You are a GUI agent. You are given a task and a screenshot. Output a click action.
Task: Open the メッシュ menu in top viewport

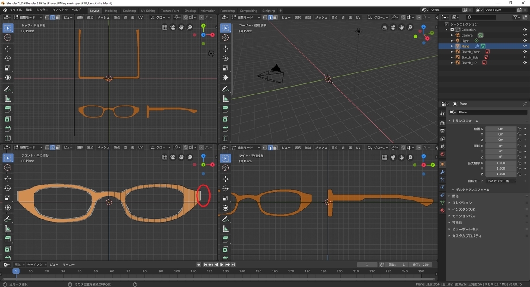pos(103,17)
